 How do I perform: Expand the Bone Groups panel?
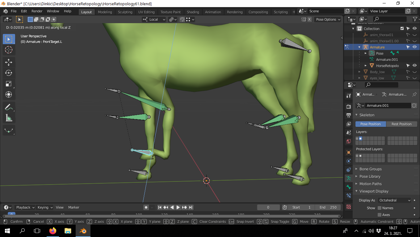tap(371, 169)
